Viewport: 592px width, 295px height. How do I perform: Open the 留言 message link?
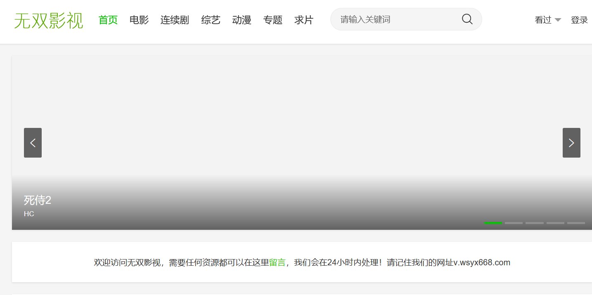coord(278,262)
